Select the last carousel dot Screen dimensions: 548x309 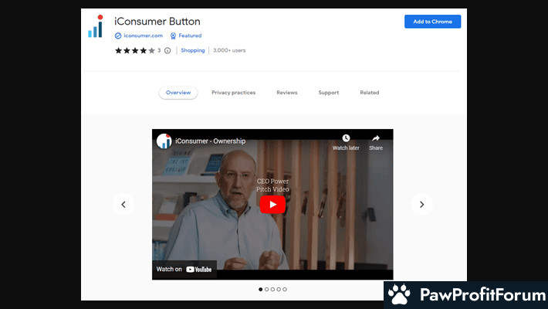(x=285, y=289)
